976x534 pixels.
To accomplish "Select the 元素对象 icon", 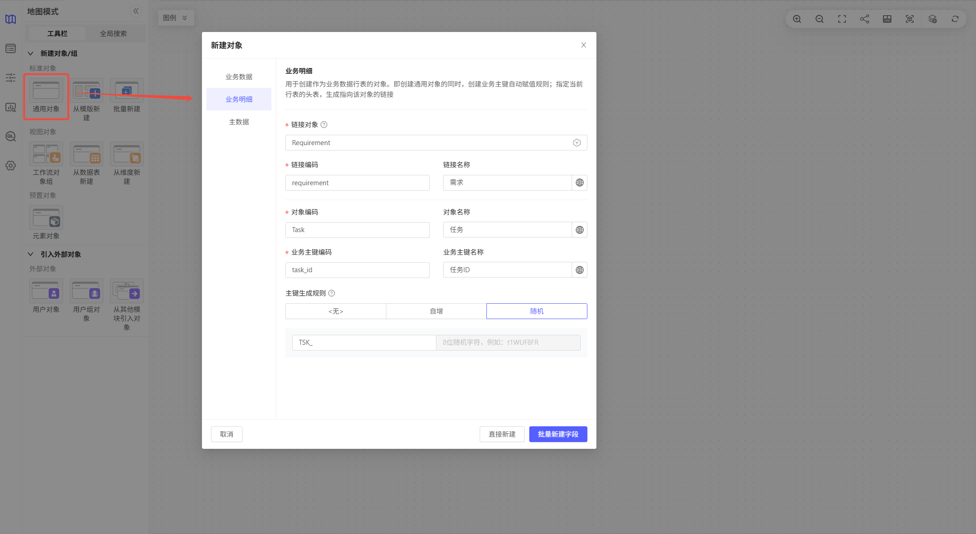I will click(46, 217).
